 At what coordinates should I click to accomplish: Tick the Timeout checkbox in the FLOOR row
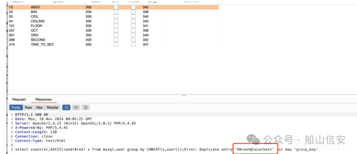pos(134,26)
